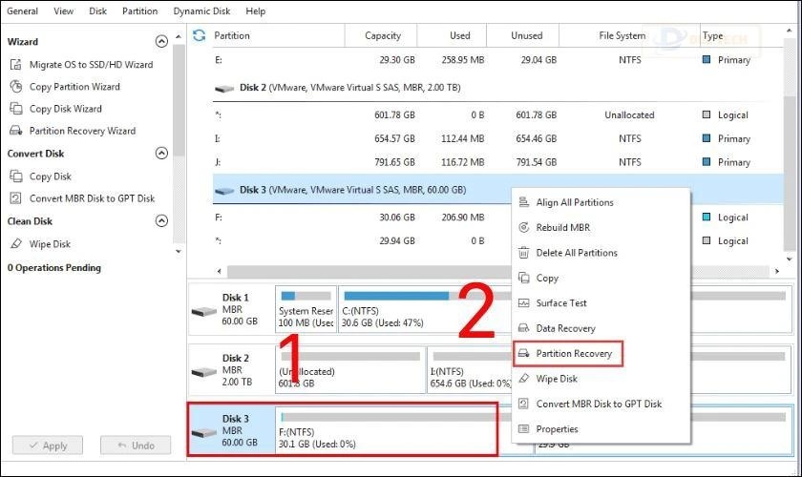This screenshot has height=477, width=802.
Task: Open the View menu
Action: pos(63,10)
